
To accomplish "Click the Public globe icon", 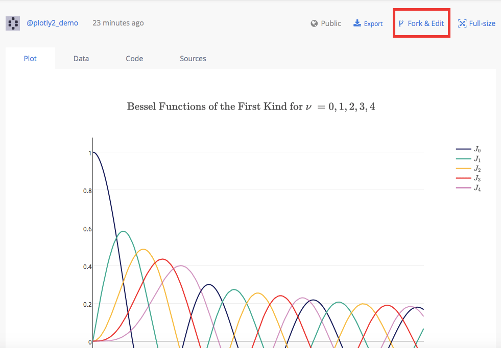I will coord(315,23).
